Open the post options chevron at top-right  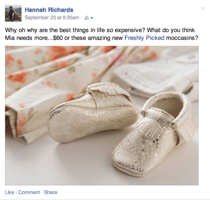pos(203,8)
